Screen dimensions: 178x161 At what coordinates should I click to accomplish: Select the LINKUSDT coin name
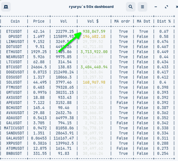(15, 42)
